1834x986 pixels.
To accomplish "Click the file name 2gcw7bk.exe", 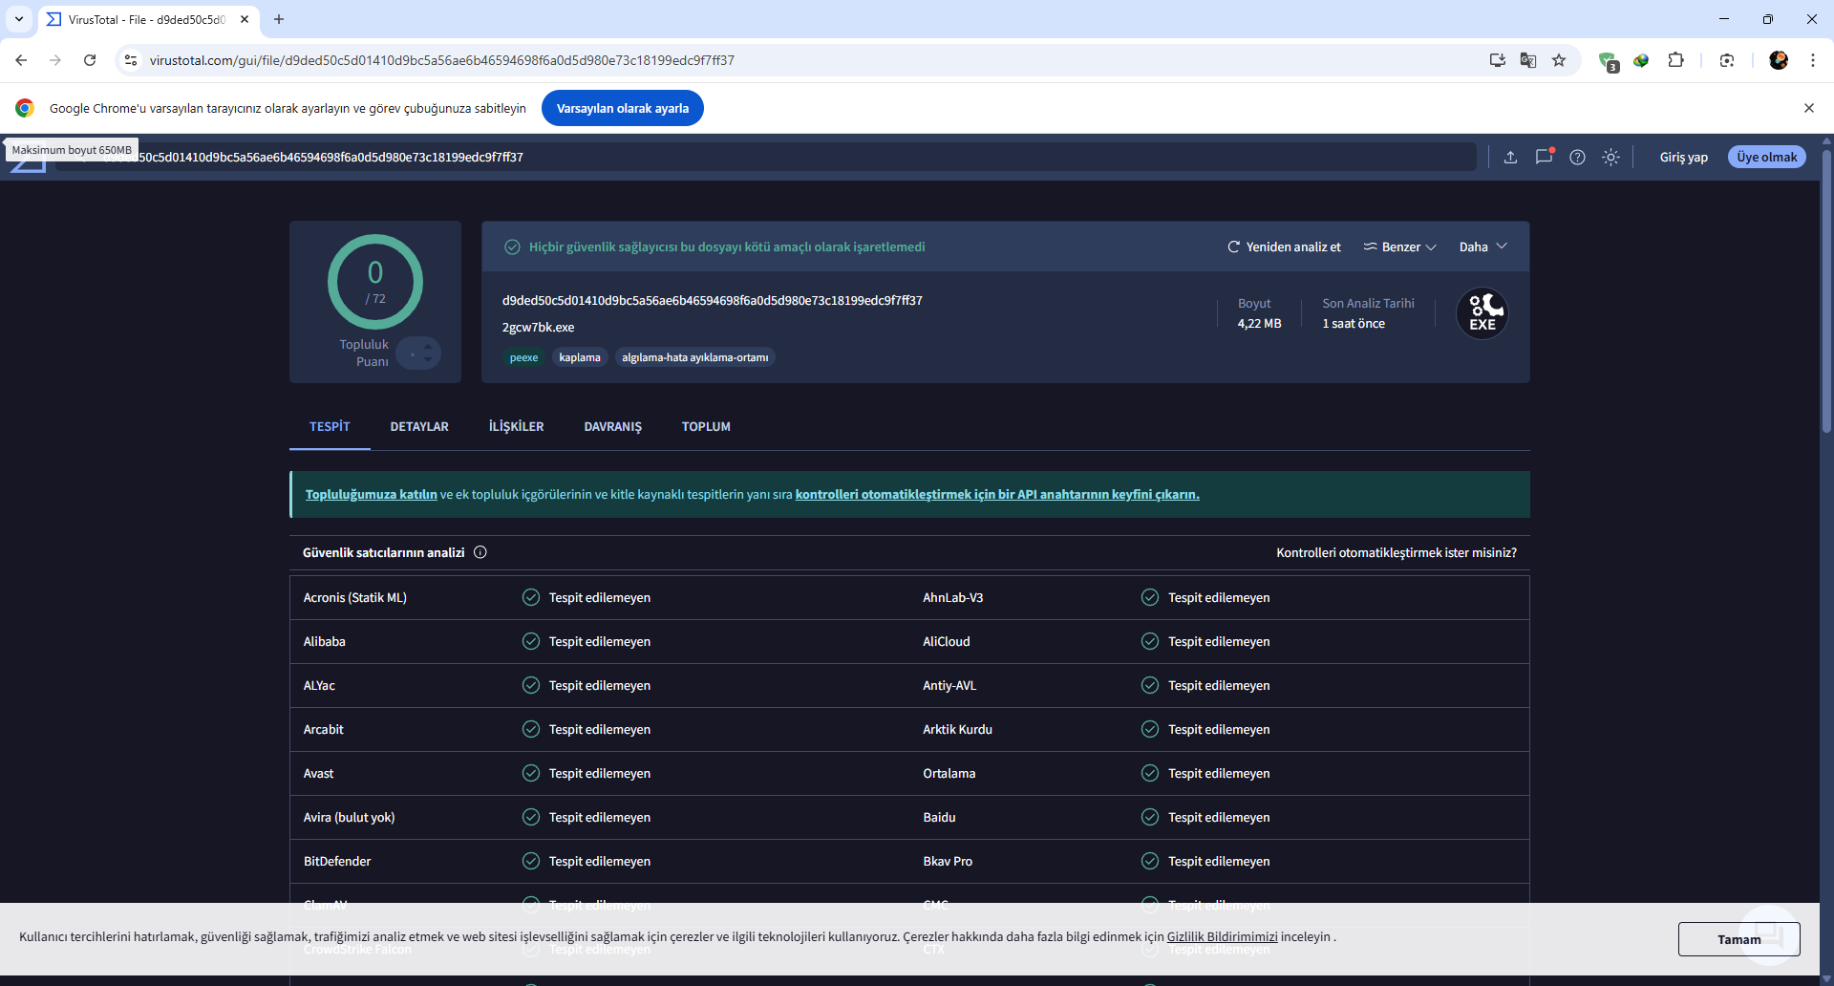I will pyautogui.click(x=538, y=327).
